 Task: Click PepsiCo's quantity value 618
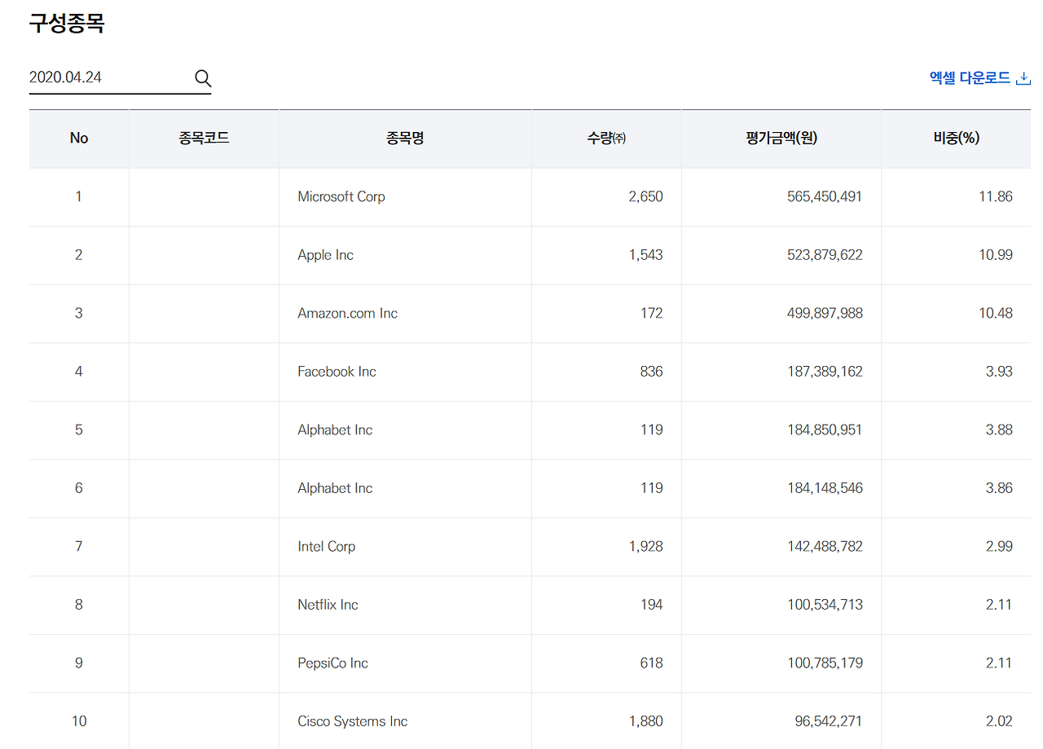(x=652, y=663)
